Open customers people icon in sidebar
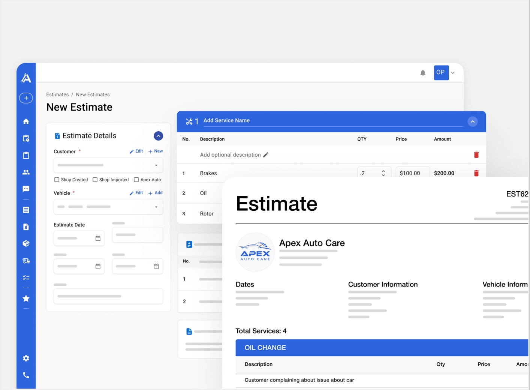Image resolution: width=530 pixels, height=390 pixels. pos(26,172)
